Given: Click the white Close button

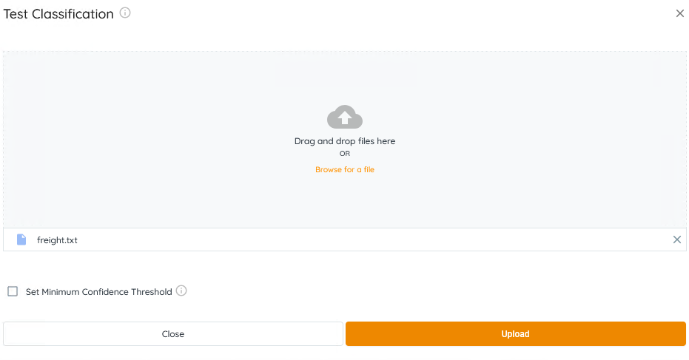Looking at the screenshot, I should click(173, 333).
